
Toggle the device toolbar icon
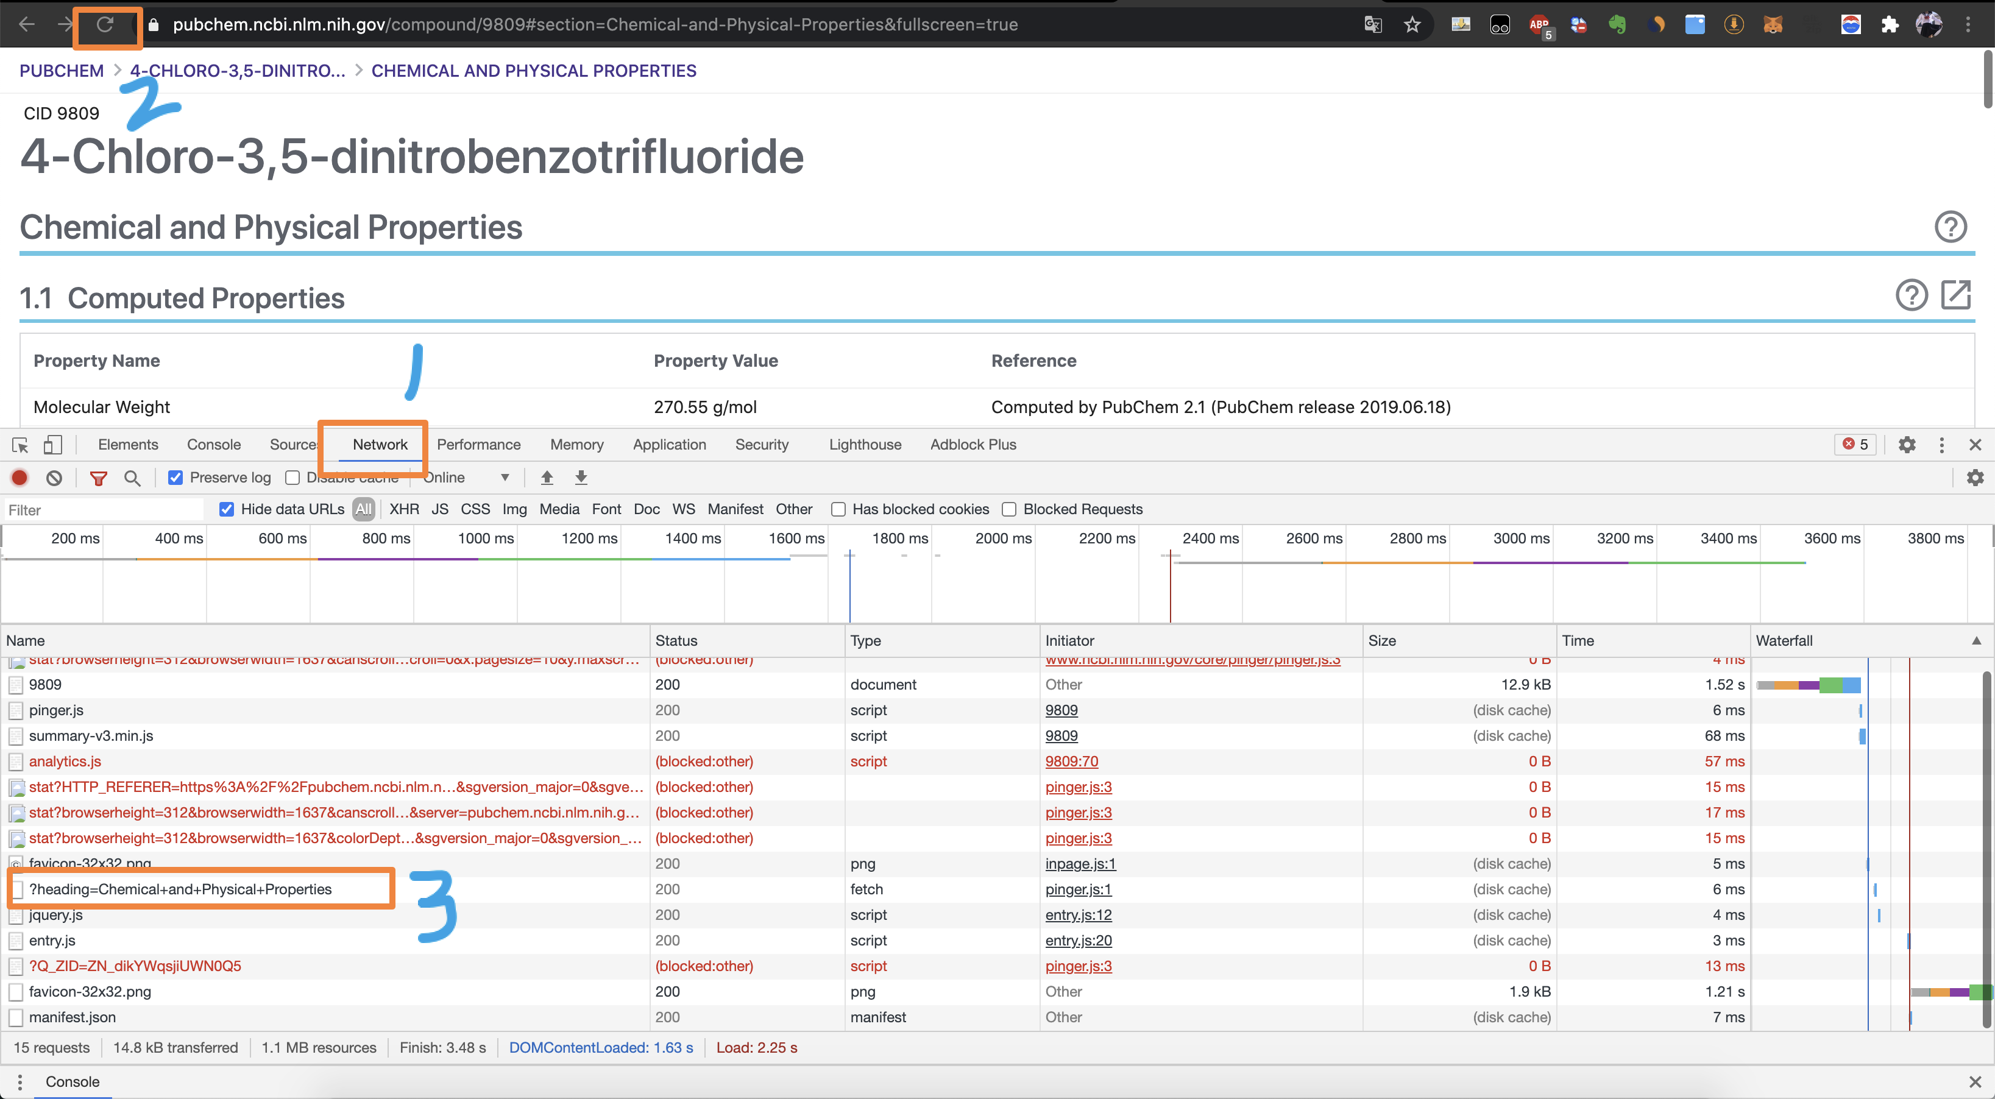52,445
